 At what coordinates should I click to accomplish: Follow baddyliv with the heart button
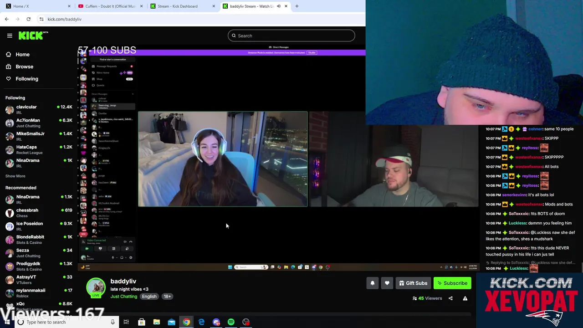(387, 283)
